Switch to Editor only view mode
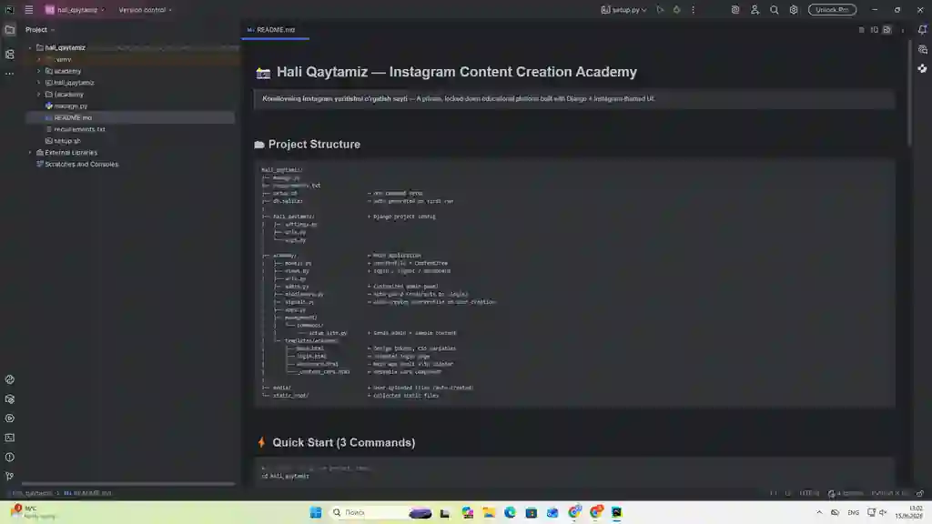Screen dimensions: 932x524 tap(861, 30)
